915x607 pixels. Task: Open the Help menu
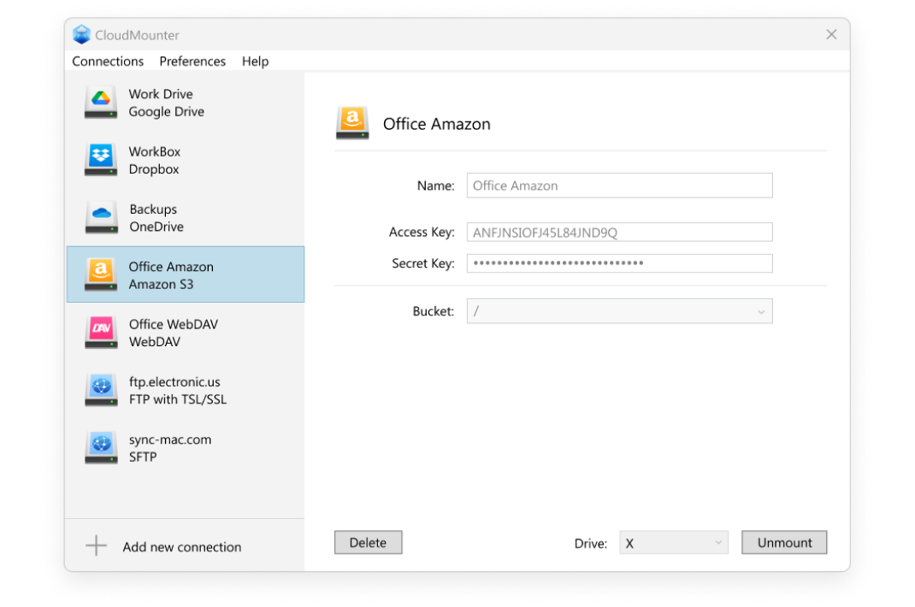click(254, 61)
